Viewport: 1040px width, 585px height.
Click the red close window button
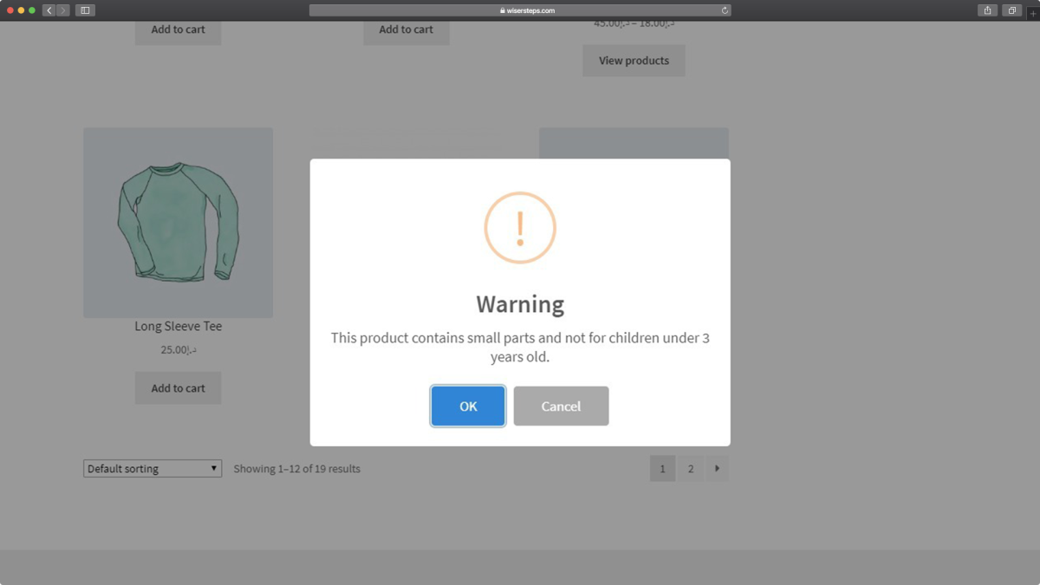click(10, 10)
